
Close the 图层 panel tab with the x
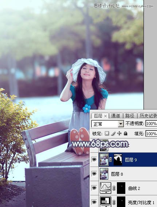click(105, 116)
